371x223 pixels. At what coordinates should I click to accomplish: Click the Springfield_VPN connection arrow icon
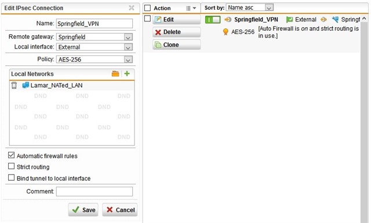coord(228,20)
